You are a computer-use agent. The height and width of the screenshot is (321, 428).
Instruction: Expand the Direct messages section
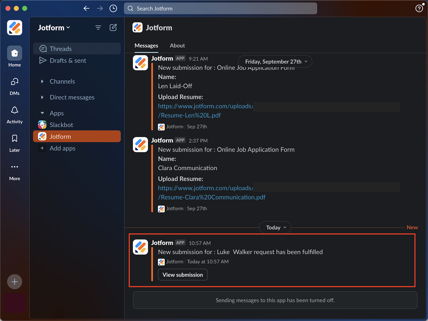[x=42, y=97]
